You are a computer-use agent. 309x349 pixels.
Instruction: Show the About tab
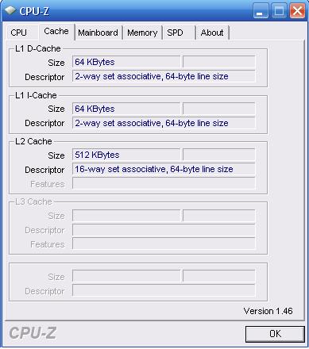(212, 33)
